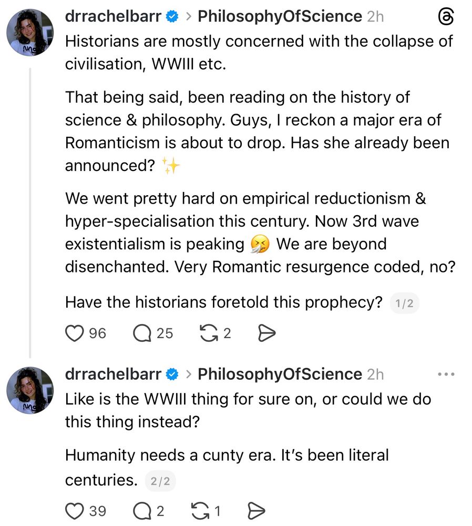
Task: Share the second post via send icon
Action: (255, 510)
